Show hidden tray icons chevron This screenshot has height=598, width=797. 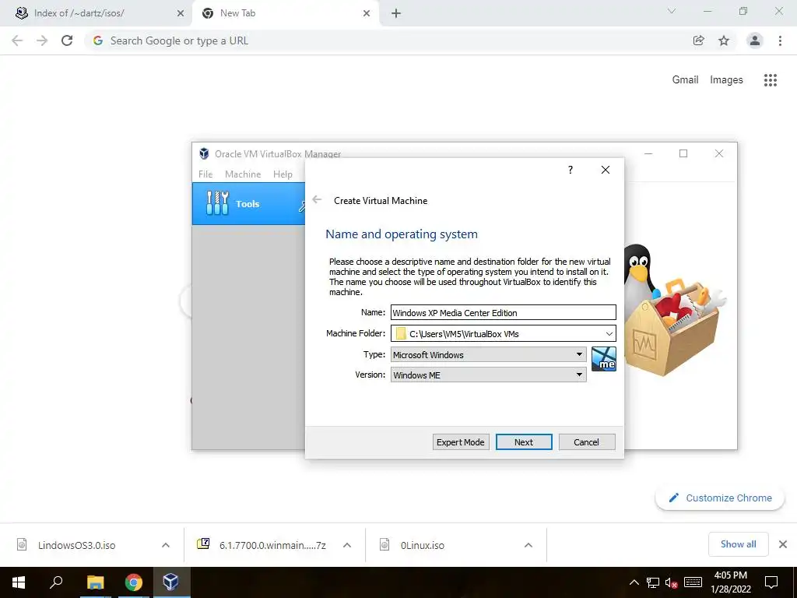click(x=634, y=582)
